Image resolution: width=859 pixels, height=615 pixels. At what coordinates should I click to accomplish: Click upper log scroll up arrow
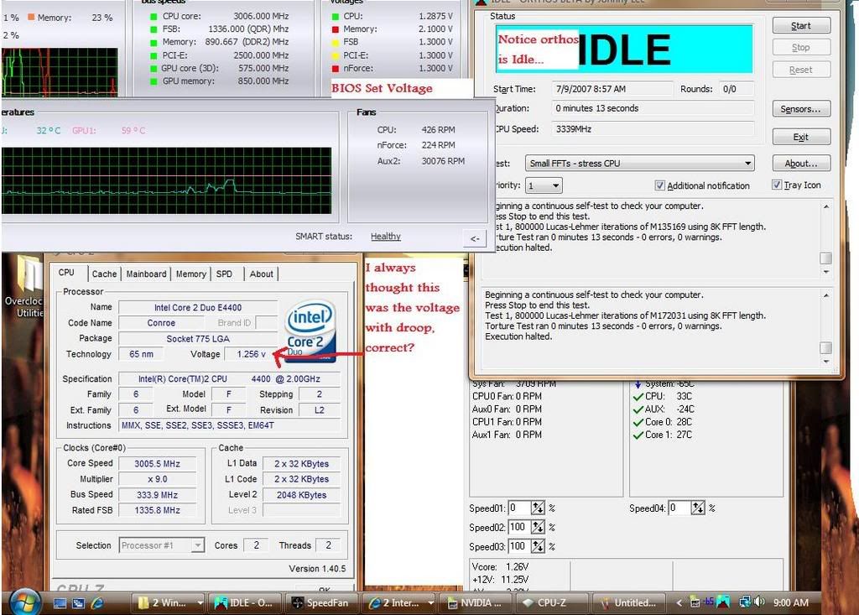pos(825,206)
